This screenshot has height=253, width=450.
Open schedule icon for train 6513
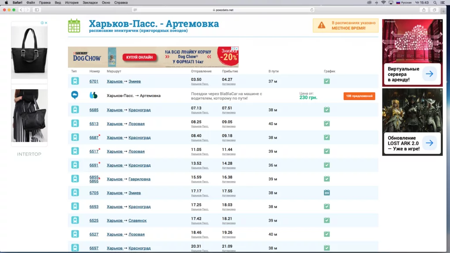tap(327, 123)
